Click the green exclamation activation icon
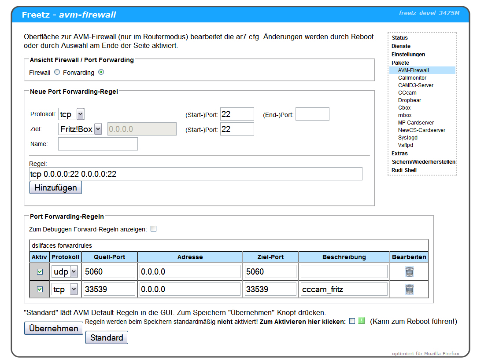488x363 pixels. (x=362, y=321)
